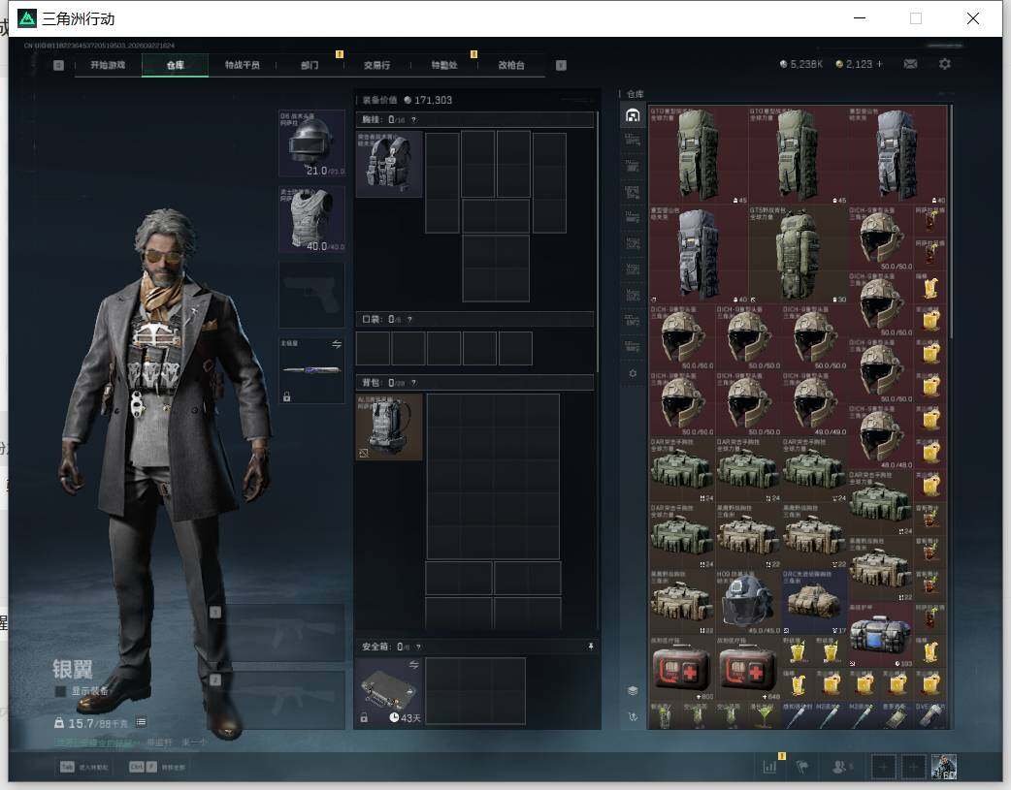Open the 交易行 tab
This screenshot has width=1011, height=790.
pyautogui.click(x=376, y=65)
